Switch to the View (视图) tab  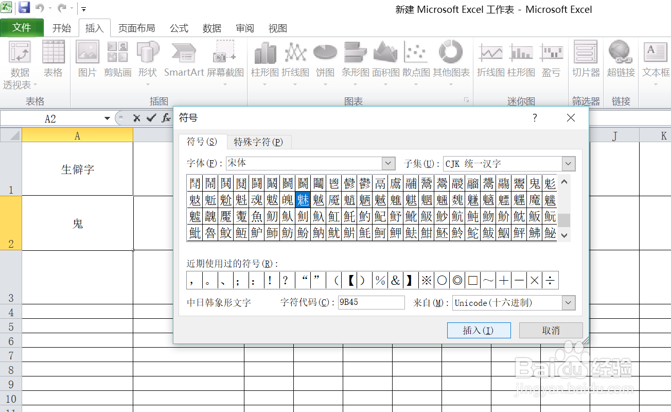(278, 28)
